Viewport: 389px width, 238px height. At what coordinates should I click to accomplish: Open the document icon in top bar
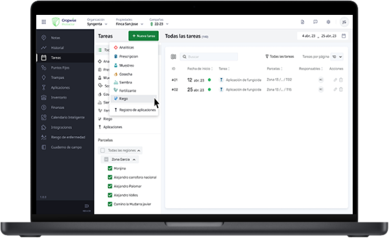tap(302, 22)
